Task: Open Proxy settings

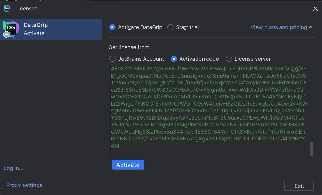Action: [x=24, y=185]
